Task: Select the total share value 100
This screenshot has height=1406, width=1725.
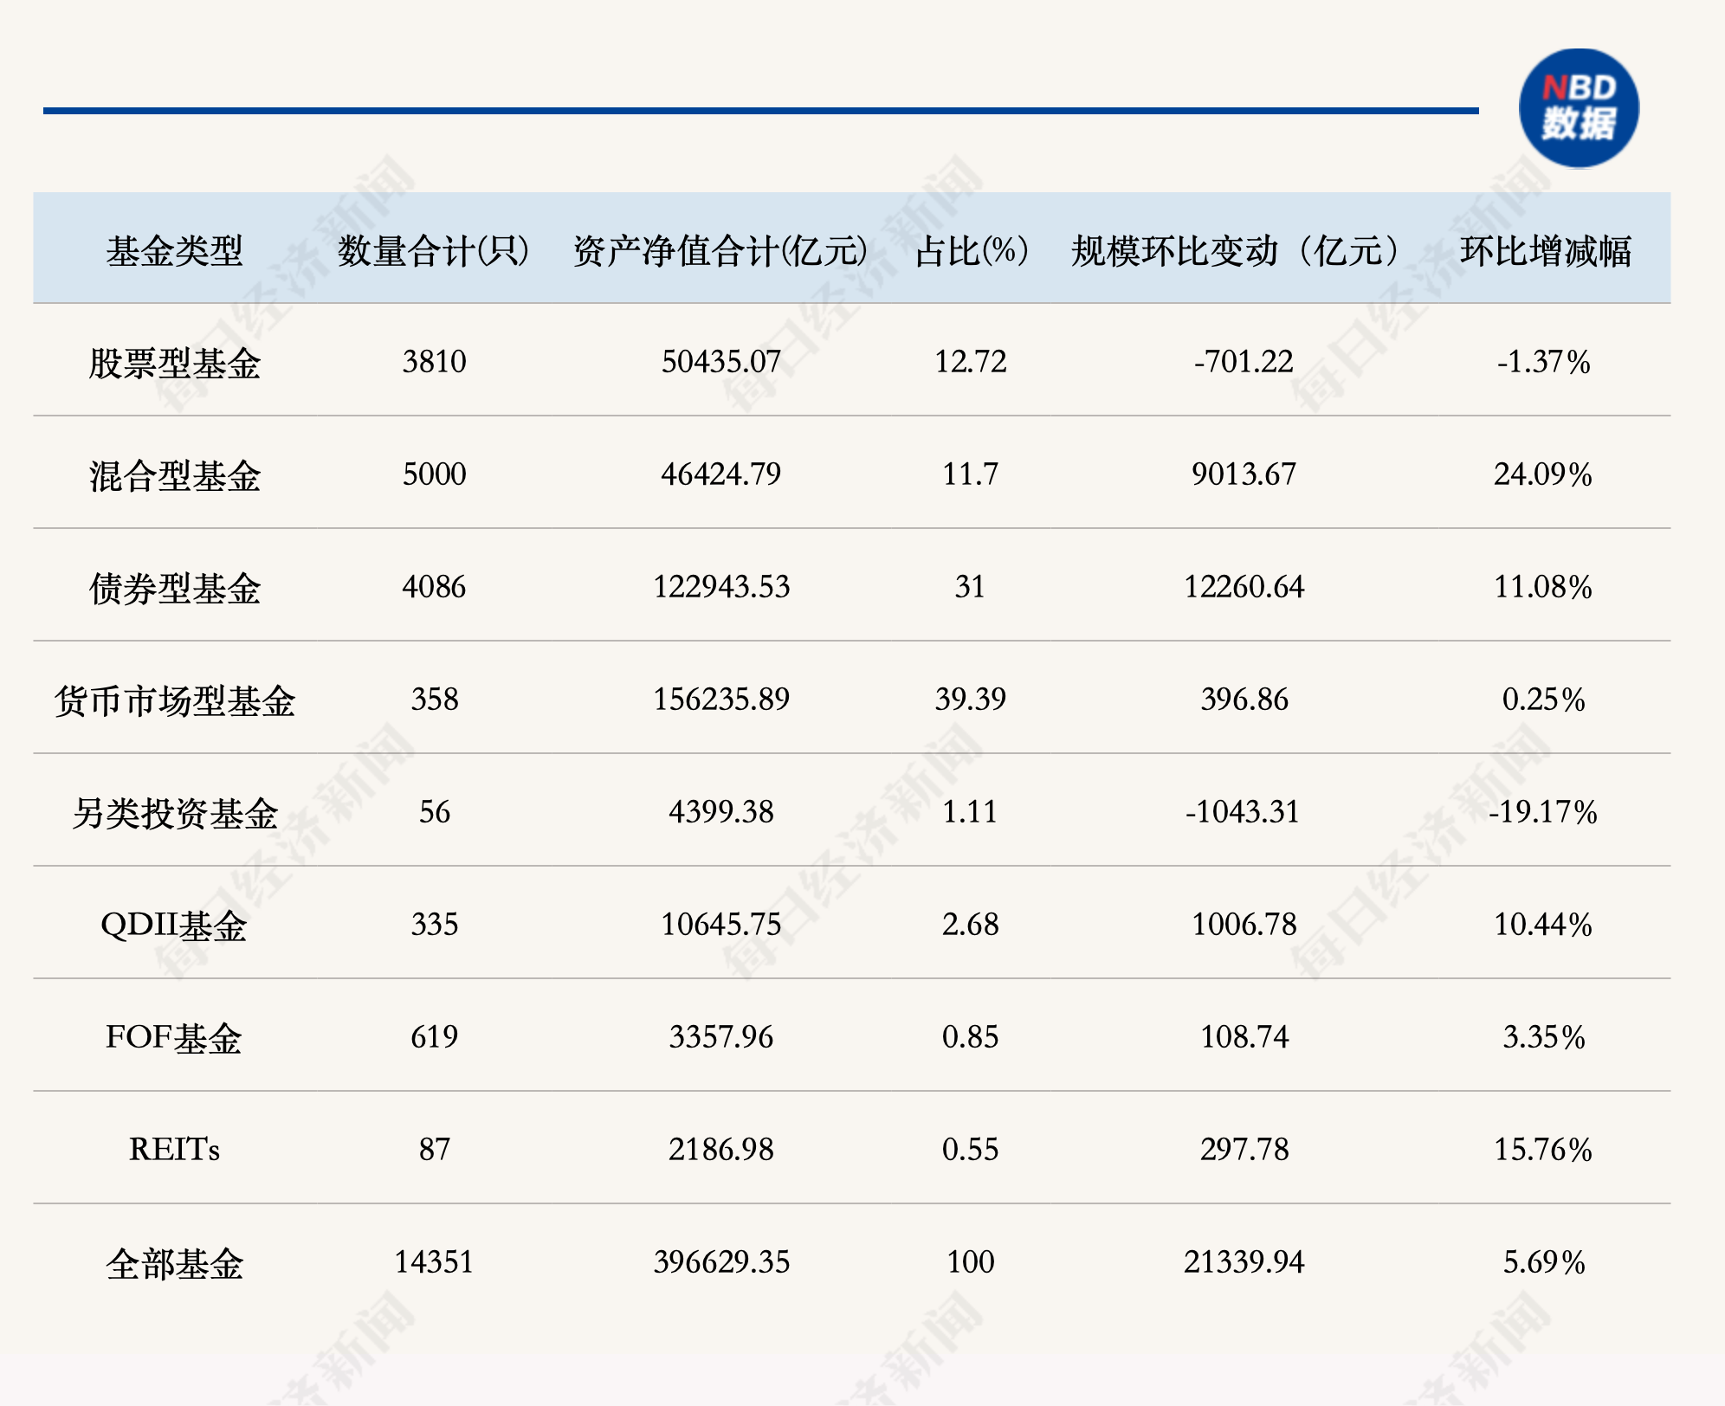Action: coord(970,1261)
